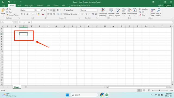Click Sign in link
174x98 pixels.
click(x=160, y=6)
